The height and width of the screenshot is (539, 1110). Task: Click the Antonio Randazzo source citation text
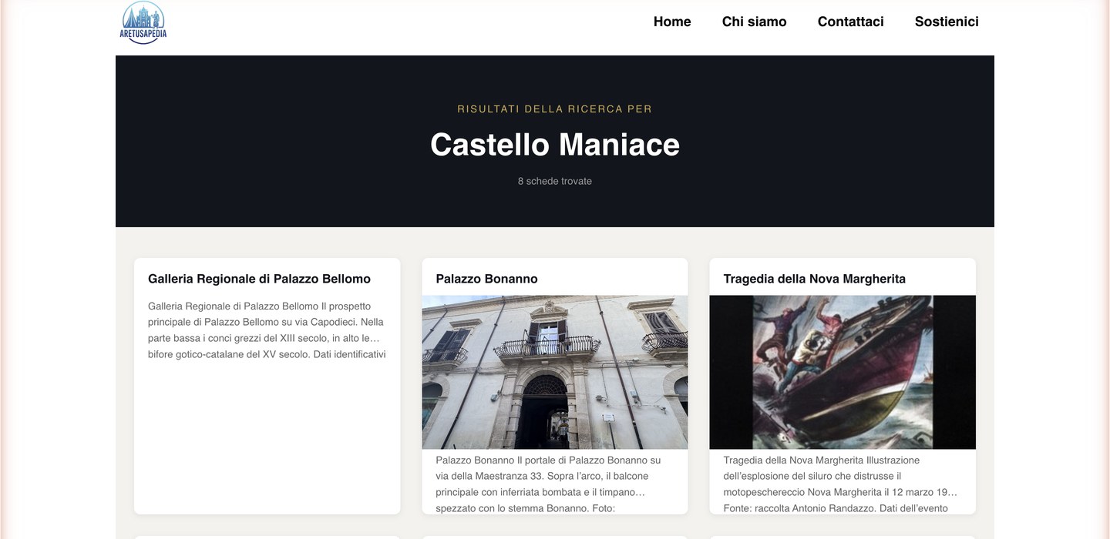tap(840, 507)
